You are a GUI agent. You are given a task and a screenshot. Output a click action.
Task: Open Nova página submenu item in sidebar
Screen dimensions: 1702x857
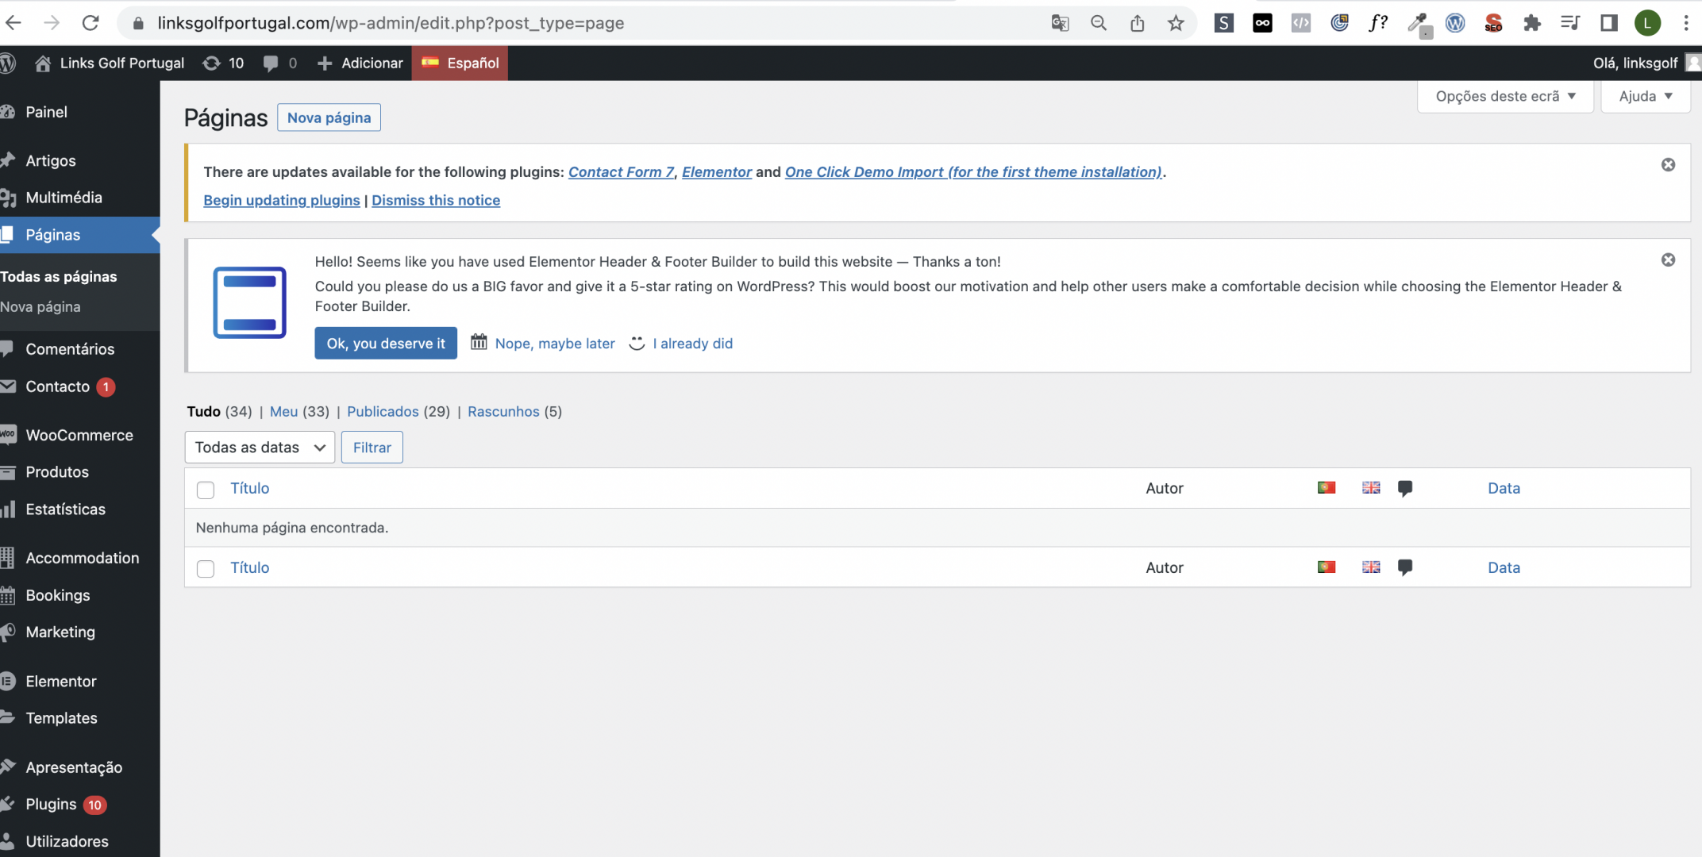[40, 306]
